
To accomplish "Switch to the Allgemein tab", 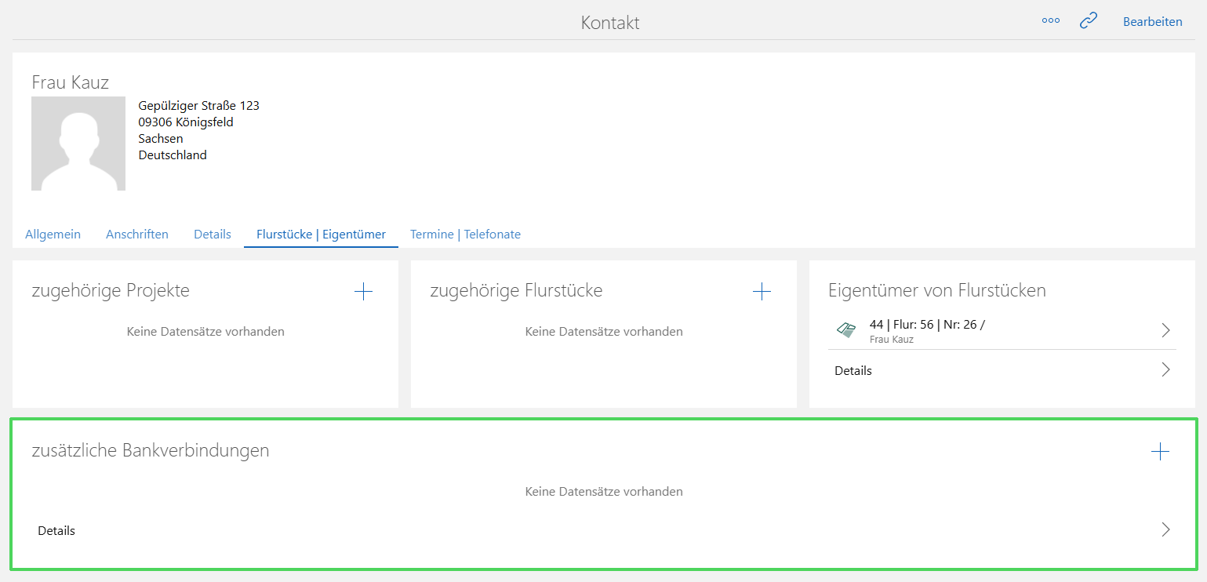I will pos(53,234).
